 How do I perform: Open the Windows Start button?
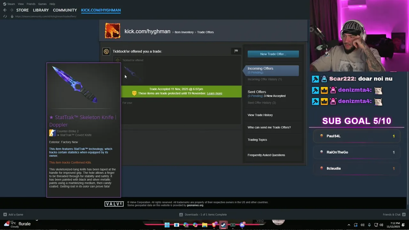click(x=167, y=225)
